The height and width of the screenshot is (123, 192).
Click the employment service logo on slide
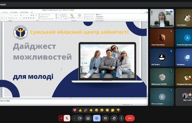[x=21, y=32]
